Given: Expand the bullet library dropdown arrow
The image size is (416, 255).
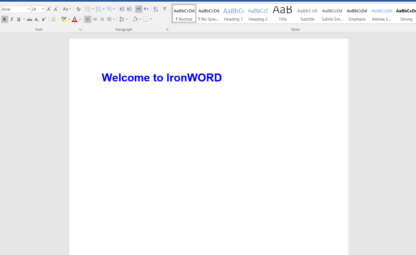Looking at the screenshot, I should (93, 9).
